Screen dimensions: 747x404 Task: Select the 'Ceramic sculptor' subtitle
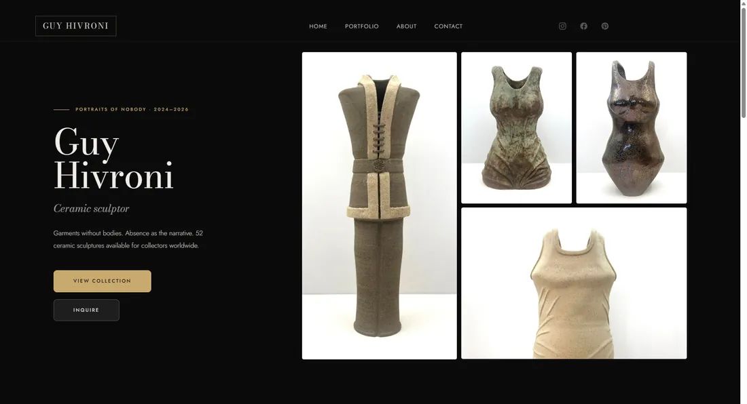pyautogui.click(x=92, y=208)
